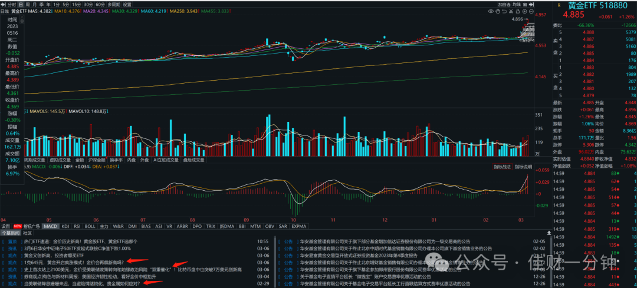Click the 指标战法 button
The image size is (637, 288).
pos(502,167)
